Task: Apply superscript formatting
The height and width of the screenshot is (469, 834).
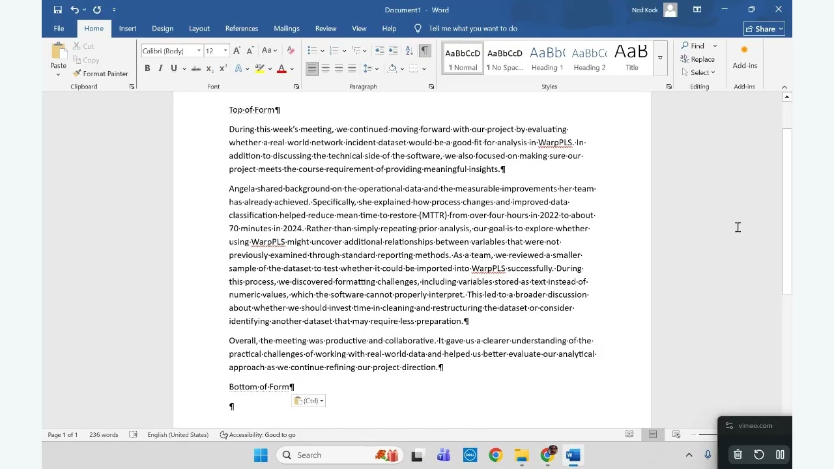Action: [x=223, y=68]
